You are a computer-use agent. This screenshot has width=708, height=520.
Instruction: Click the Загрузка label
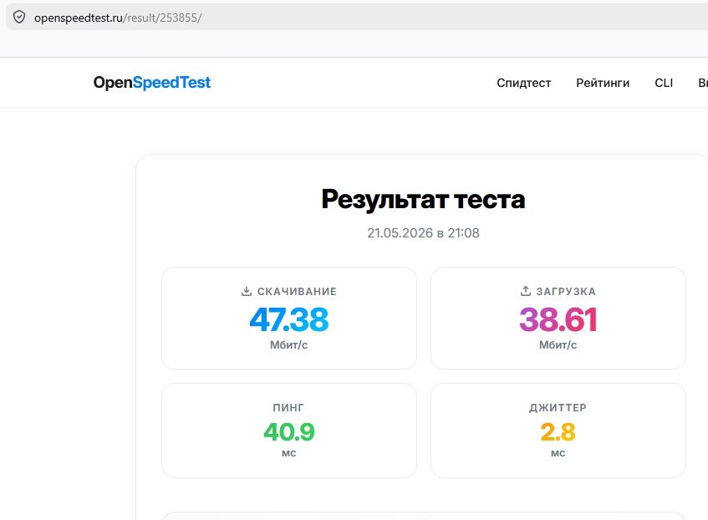coord(566,292)
